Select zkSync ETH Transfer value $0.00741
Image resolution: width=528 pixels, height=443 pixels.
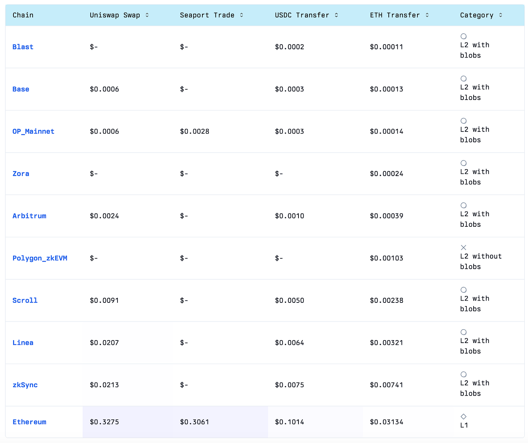click(387, 385)
